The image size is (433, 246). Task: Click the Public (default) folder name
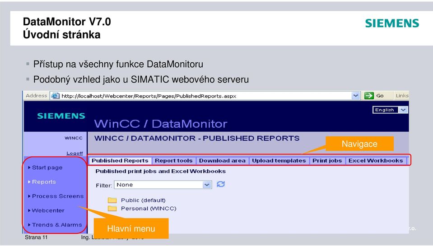point(143,200)
